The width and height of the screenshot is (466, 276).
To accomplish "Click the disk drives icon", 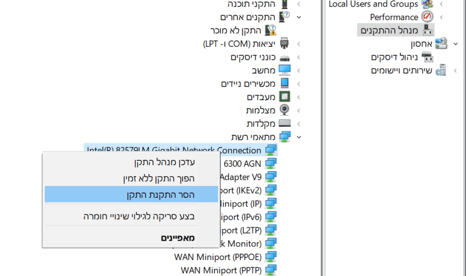I will [284, 57].
